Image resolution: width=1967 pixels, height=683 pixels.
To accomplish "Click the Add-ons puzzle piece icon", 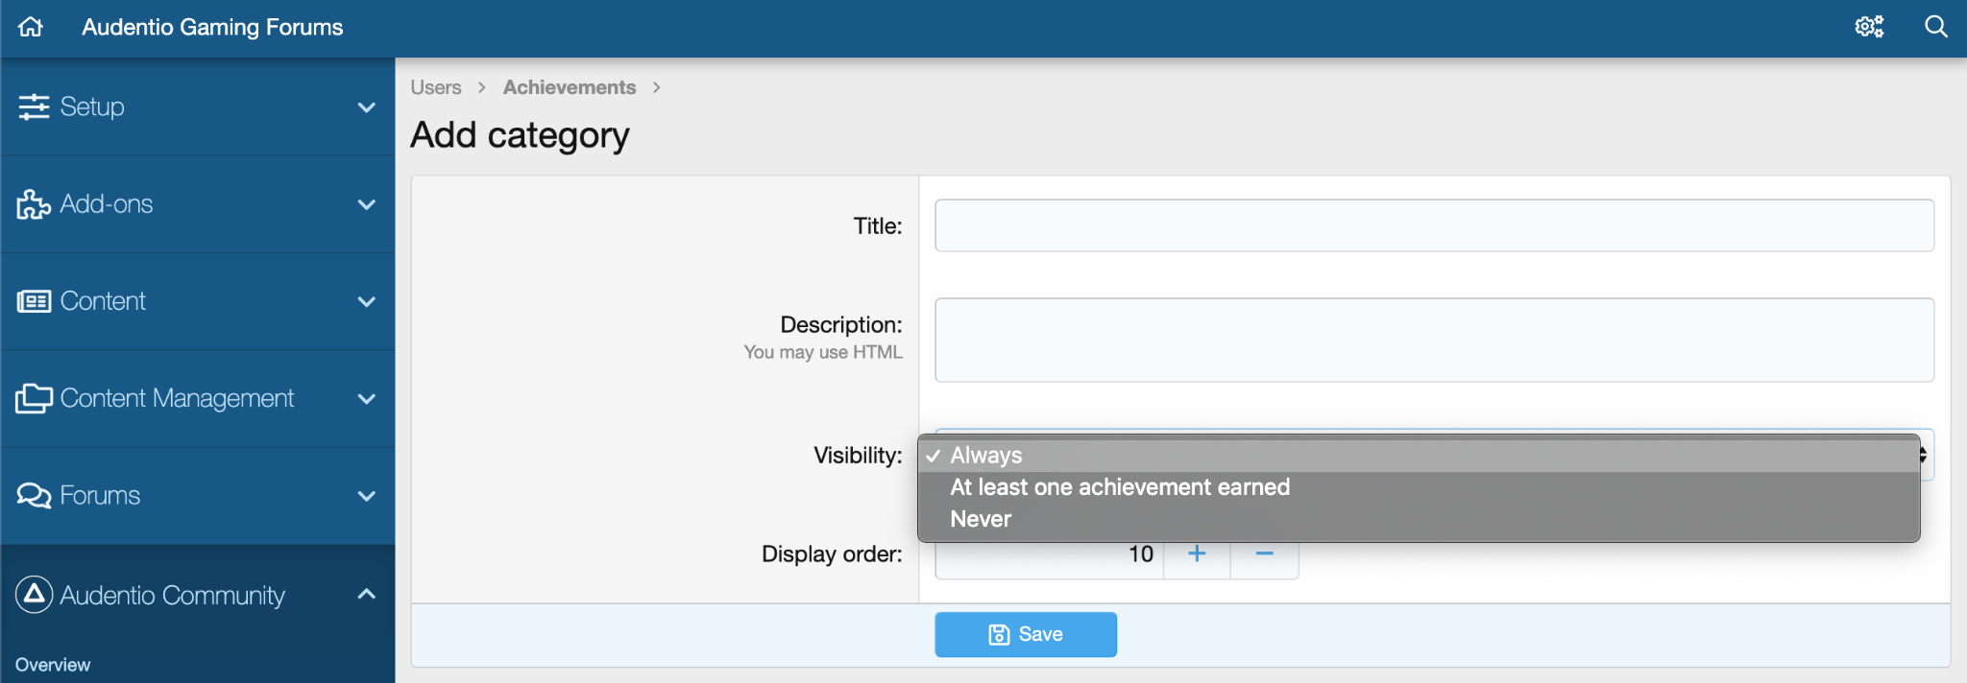I will pyautogui.click(x=34, y=204).
